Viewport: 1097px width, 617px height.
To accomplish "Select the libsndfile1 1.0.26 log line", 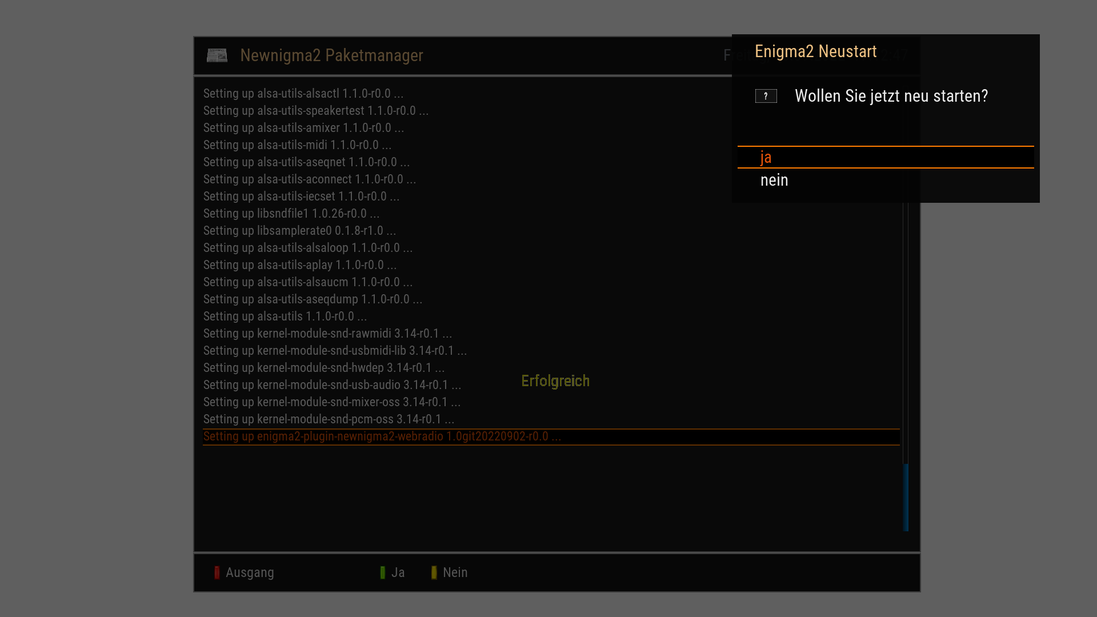I will point(291,214).
